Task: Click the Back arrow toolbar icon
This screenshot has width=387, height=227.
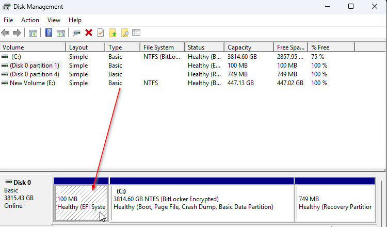Action: tap(6, 33)
